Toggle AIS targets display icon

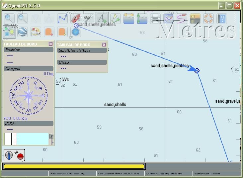tap(116, 19)
